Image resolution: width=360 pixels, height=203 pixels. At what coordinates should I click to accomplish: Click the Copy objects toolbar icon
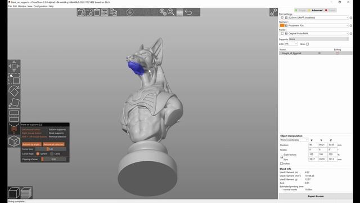coord(113,12)
